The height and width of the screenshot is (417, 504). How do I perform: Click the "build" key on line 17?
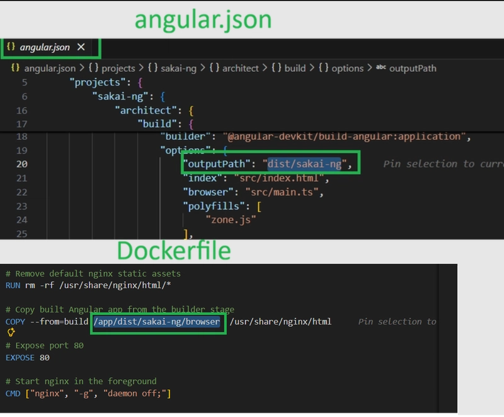(157, 124)
